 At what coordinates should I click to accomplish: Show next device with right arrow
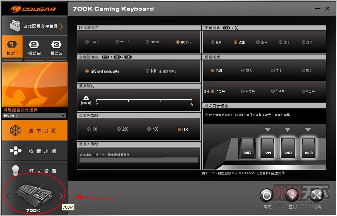click(x=61, y=196)
